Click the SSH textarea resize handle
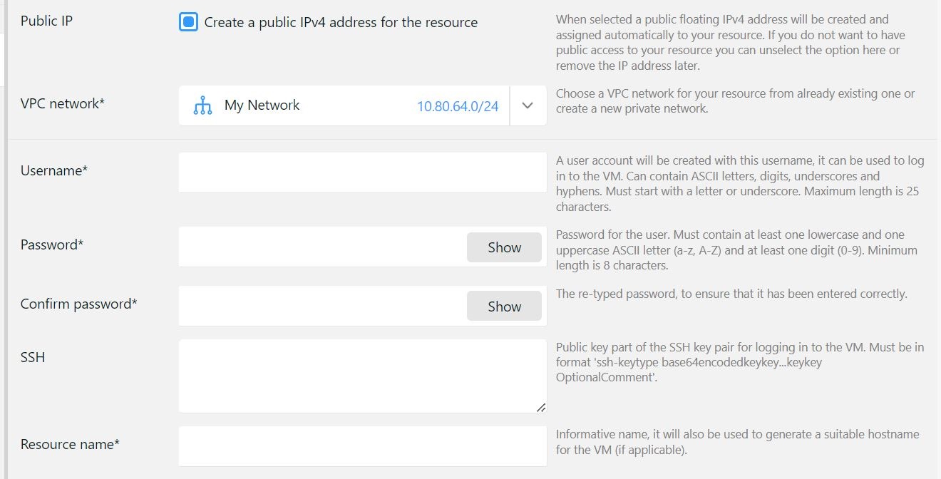The width and height of the screenshot is (941, 479). tap(540, 407)
